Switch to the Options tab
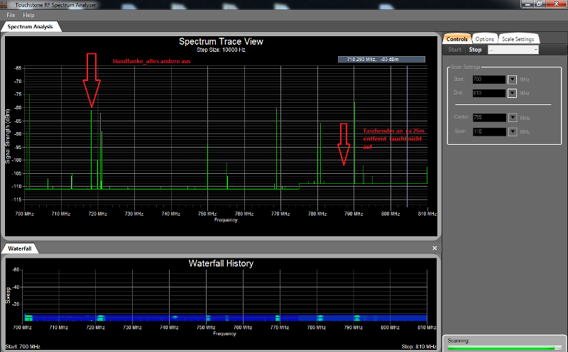 (x=485, y=39)
